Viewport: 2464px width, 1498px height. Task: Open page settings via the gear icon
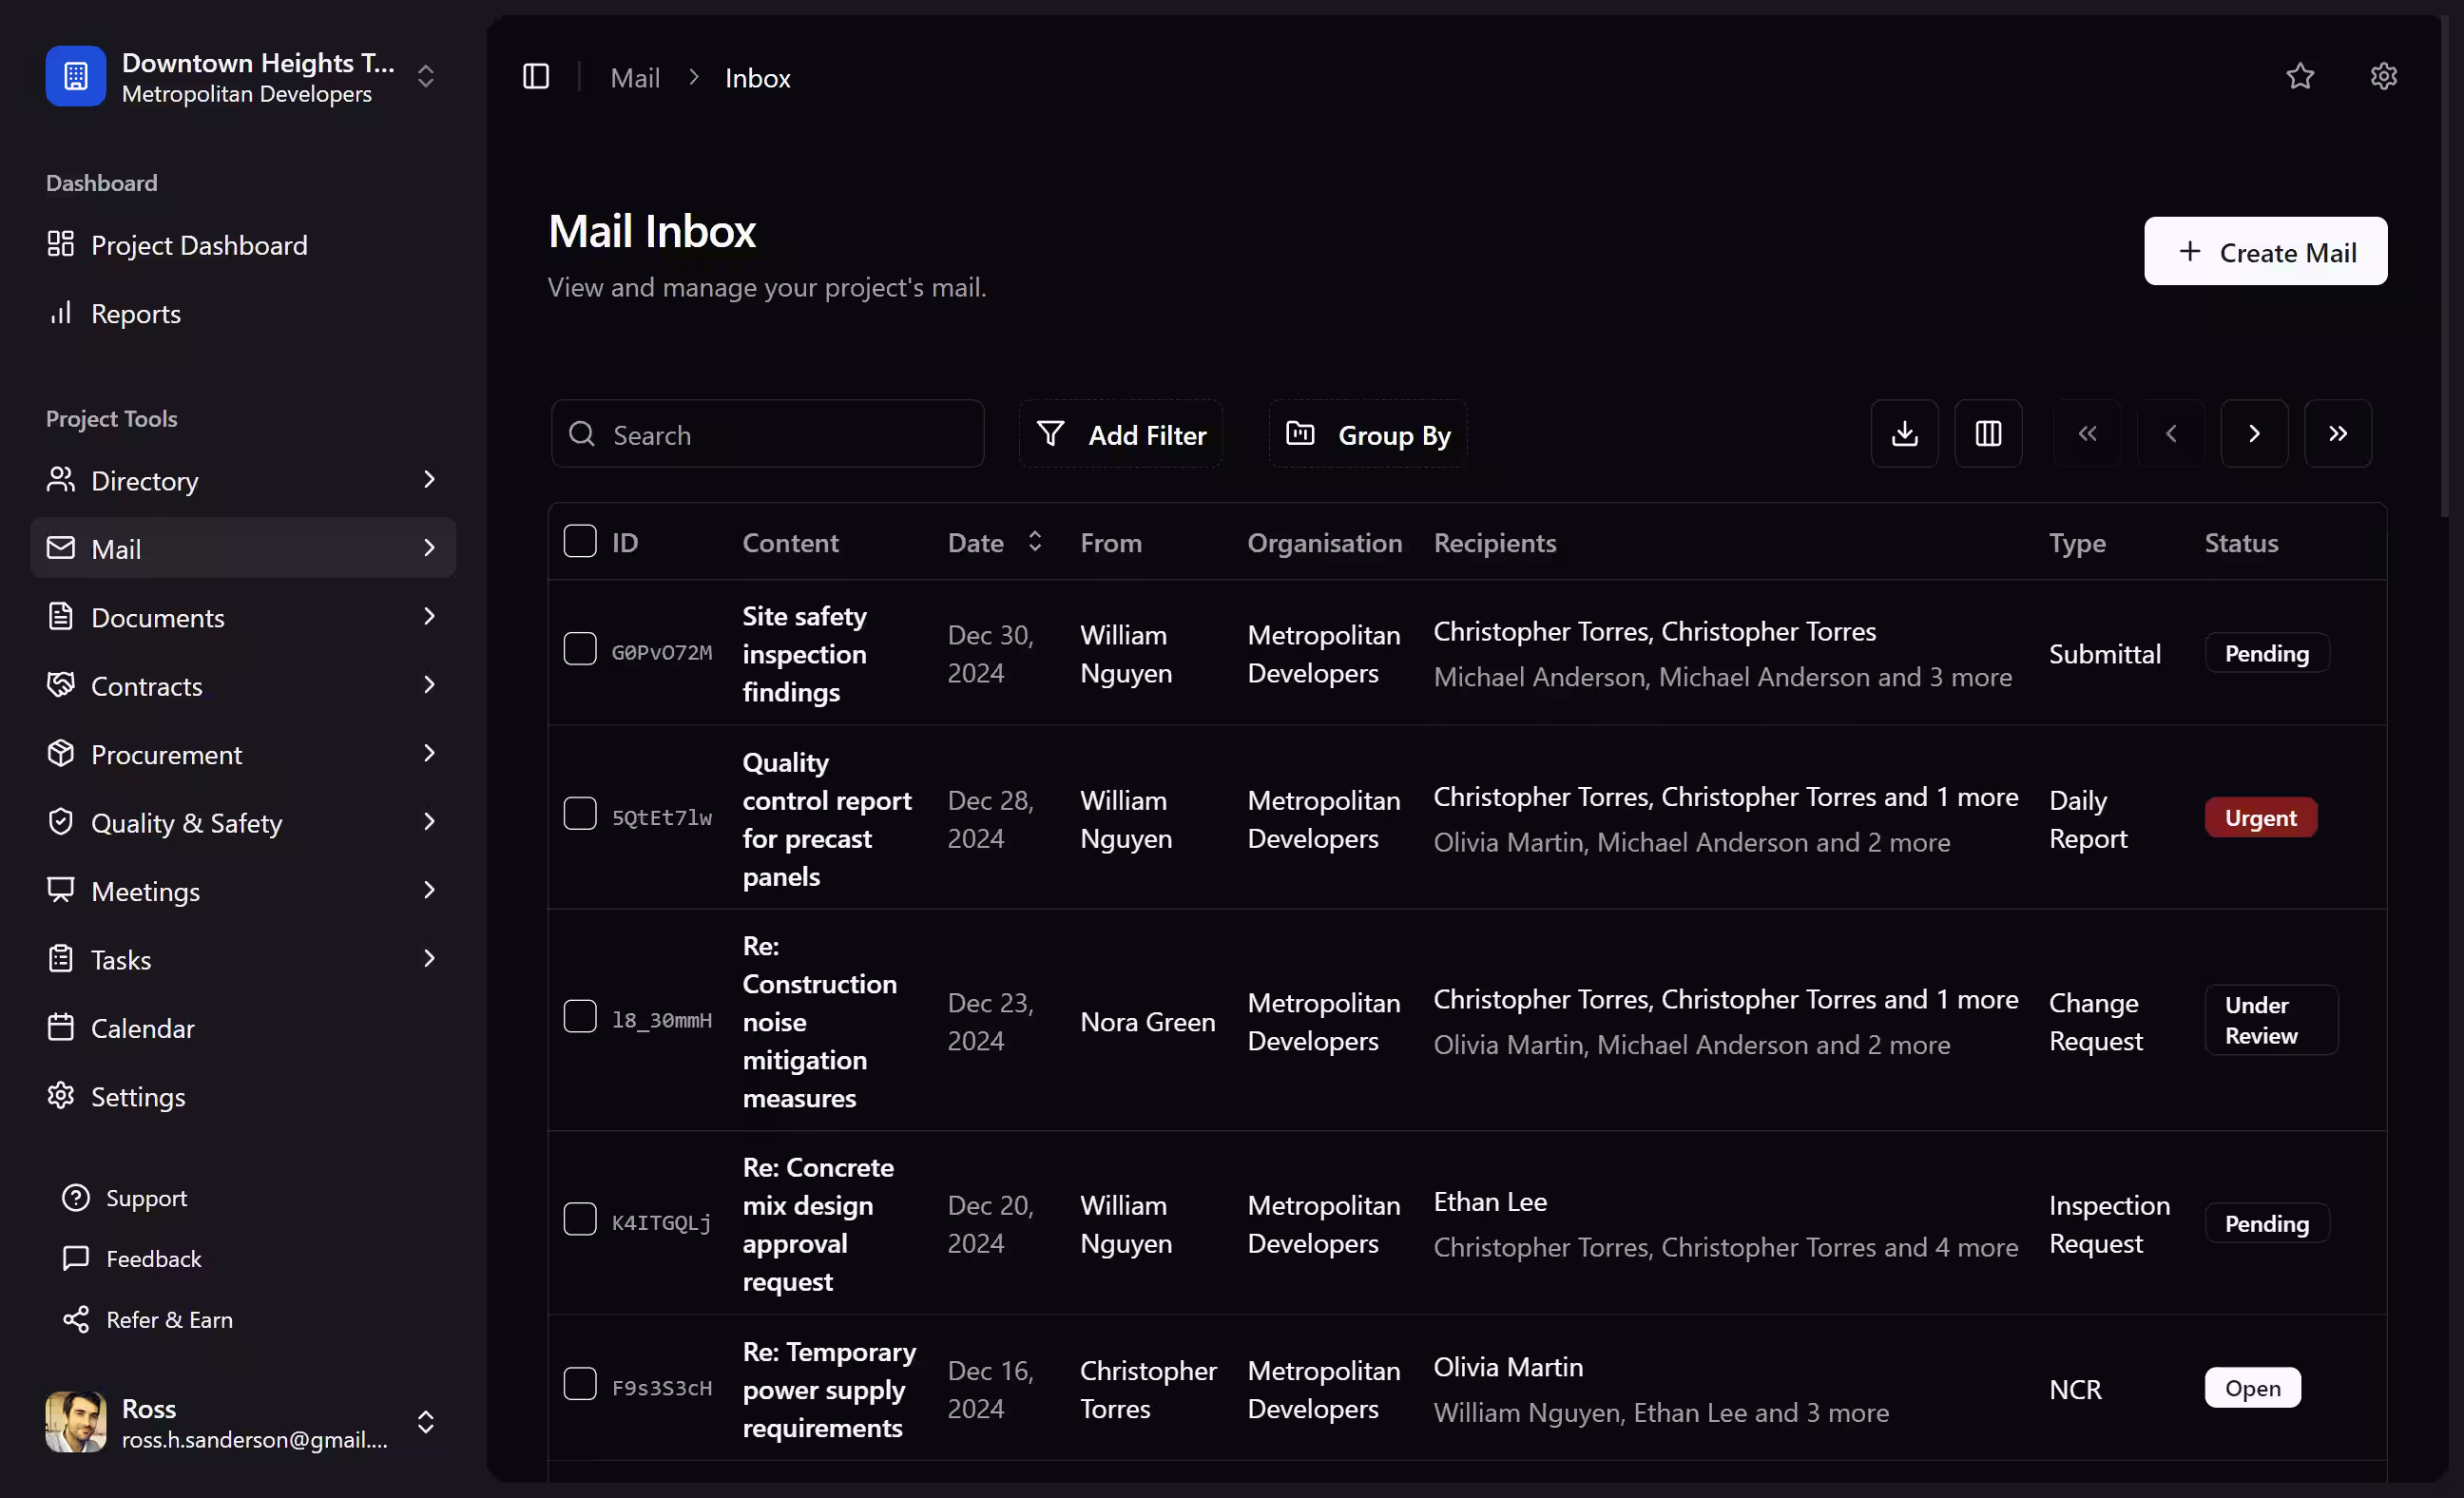pos(2383,76)
